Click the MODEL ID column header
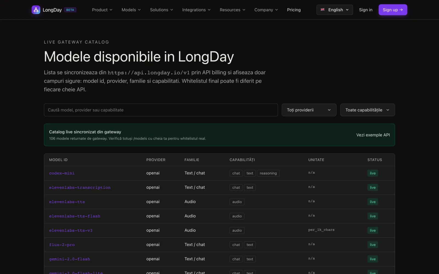 (x=58, y=160)
